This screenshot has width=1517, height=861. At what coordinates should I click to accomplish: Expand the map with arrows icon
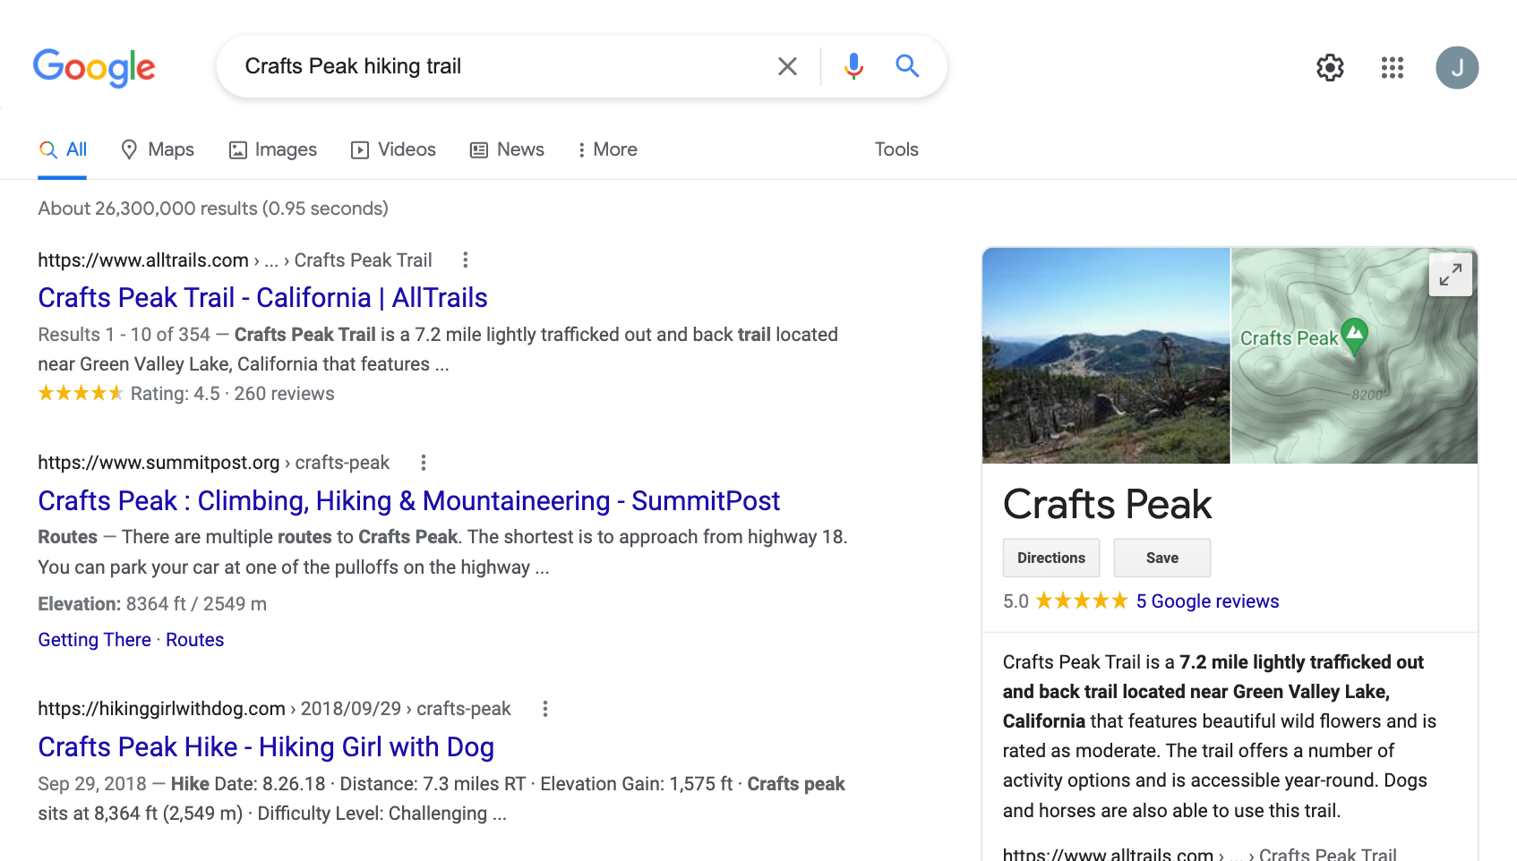[x=1451, y=274]
